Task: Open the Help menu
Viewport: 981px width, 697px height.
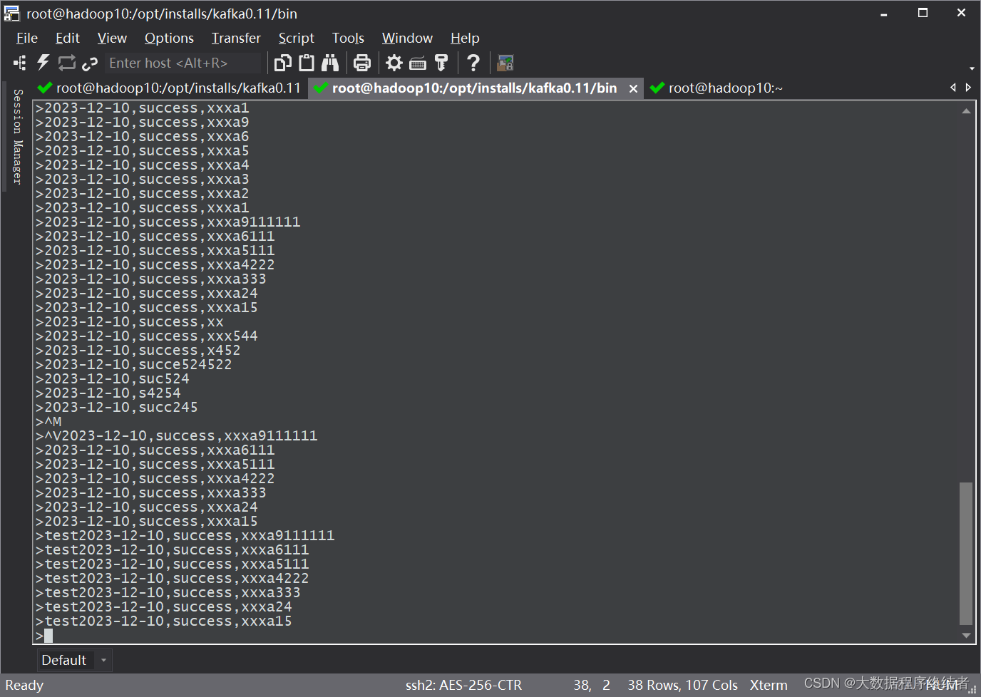Action: point(465,38)
